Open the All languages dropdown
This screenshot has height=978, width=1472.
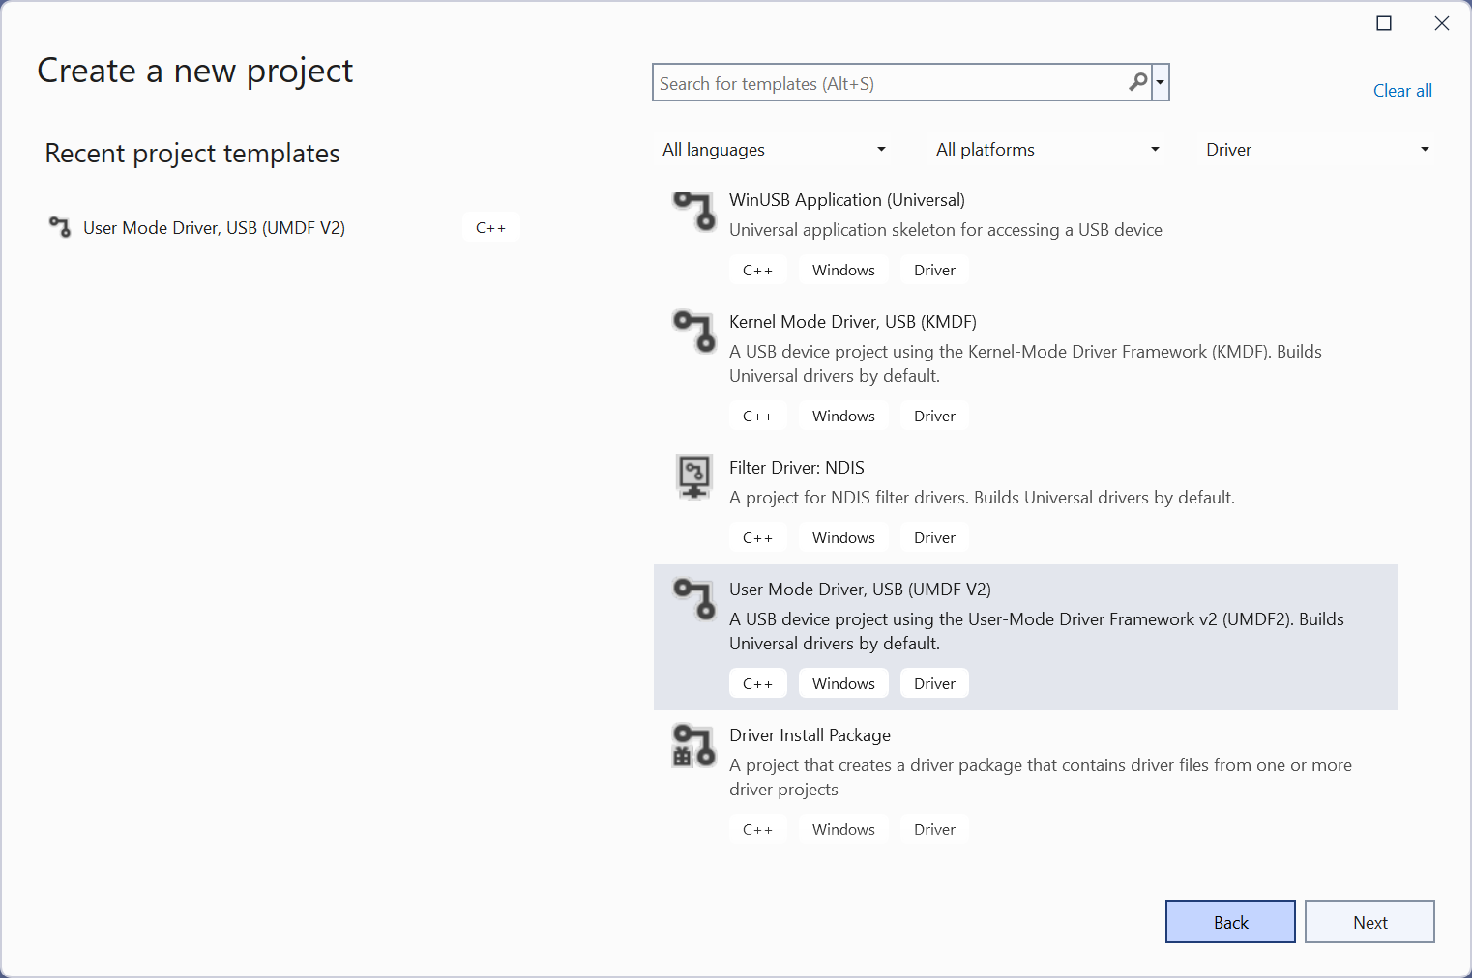click(774, 149)
